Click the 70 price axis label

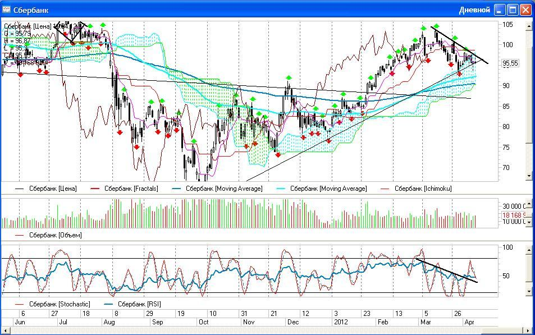(506, 167)
